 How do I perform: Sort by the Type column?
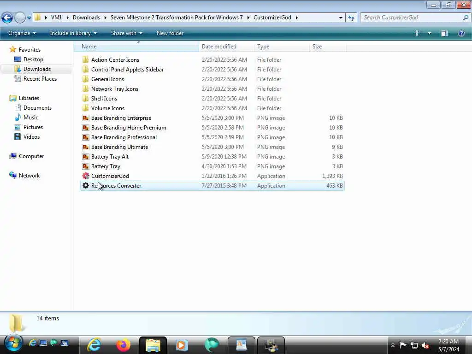[282, 47]
